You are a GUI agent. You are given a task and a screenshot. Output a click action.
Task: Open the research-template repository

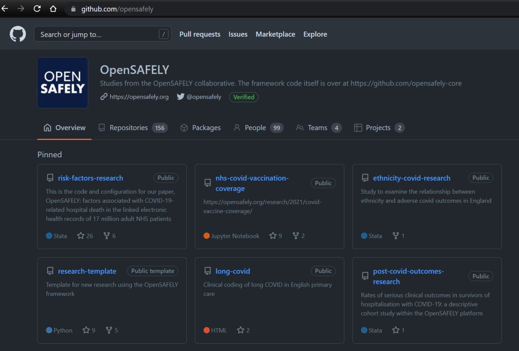pos(87,271)
